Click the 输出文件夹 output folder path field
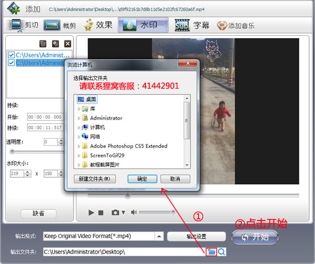Screen dimensions: 315x264 (124, 252)
